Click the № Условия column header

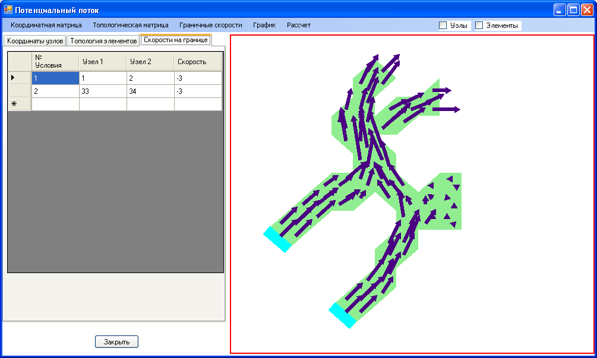click(55, 61)
